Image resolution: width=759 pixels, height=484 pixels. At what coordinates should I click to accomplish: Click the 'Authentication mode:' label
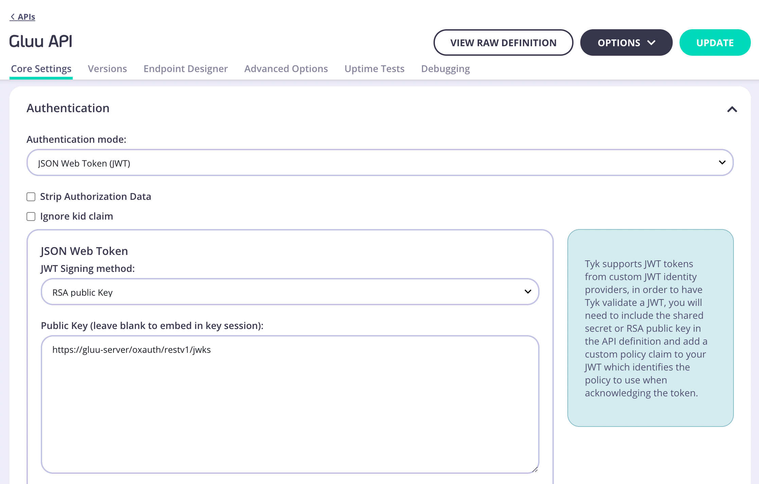(76, 139)
